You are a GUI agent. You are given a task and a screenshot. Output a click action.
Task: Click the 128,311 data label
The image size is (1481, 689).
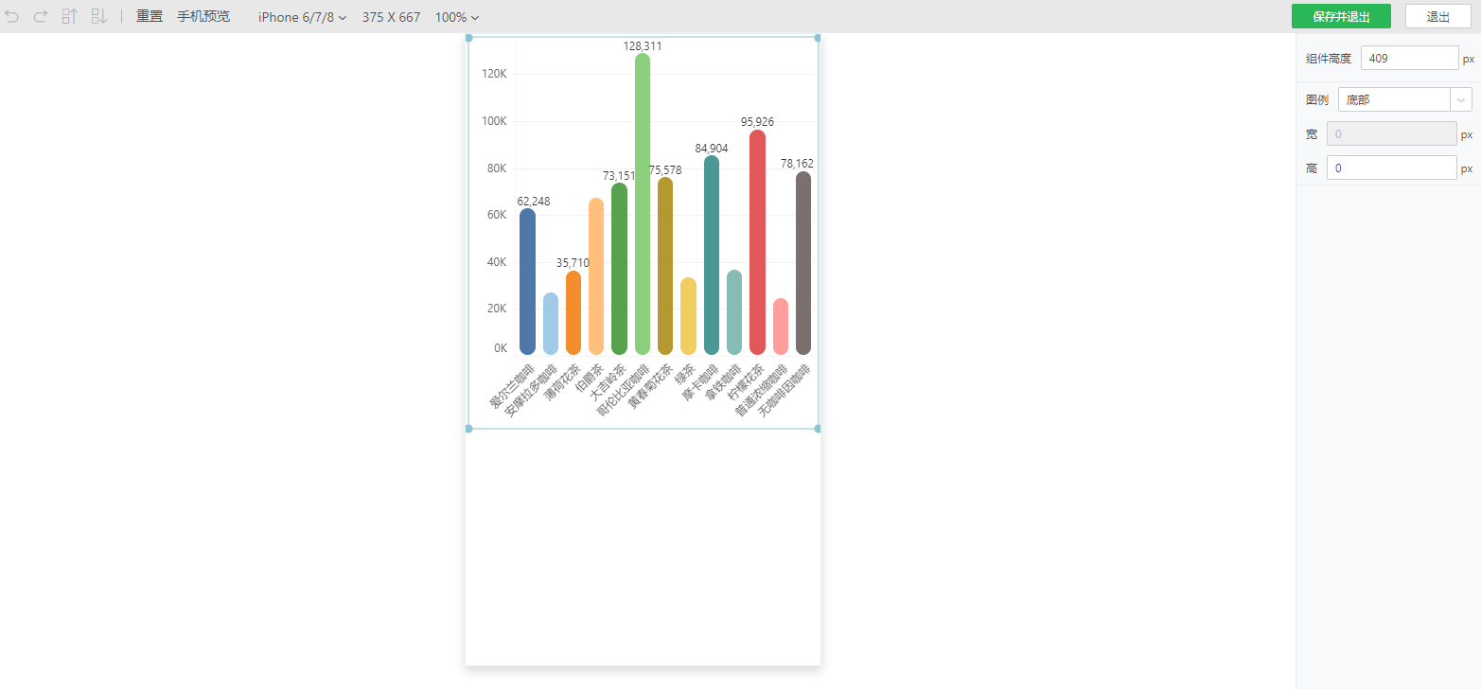643,45
